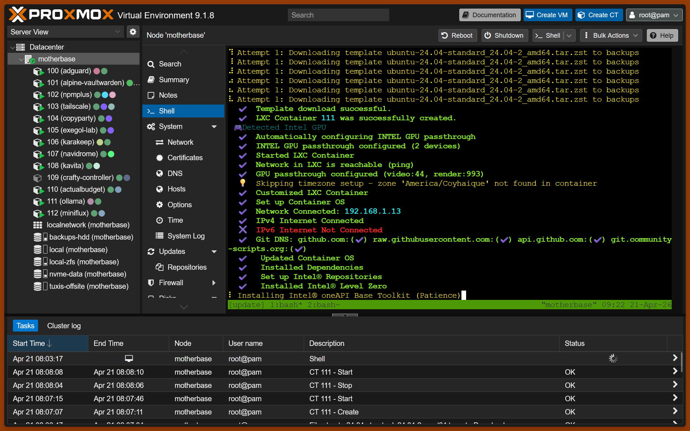
Task: Click the Certificates badge icon in the sidebar
Action: tap(160, 158)
